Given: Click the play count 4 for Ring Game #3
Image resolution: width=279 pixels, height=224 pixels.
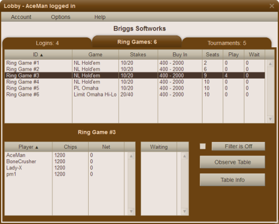Looking at the screenshot, I should click(226, 75).
